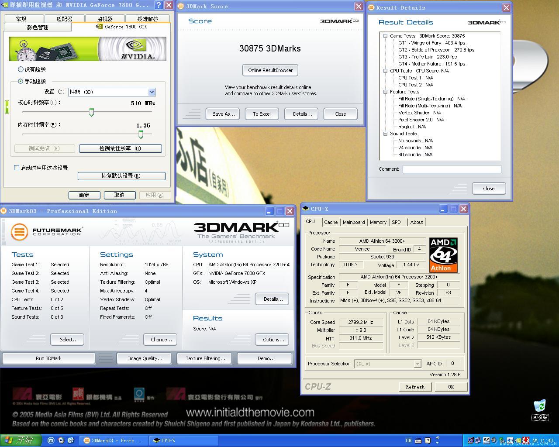This screenshot has height=447, width=559.
Task: Open the 疑难解答 tab
Action: pyautogui.click(x=148, y=19)
